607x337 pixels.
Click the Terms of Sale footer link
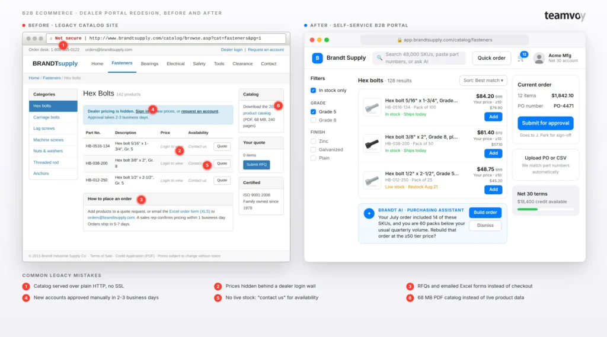pyautogui.click(x=101, y=256)
